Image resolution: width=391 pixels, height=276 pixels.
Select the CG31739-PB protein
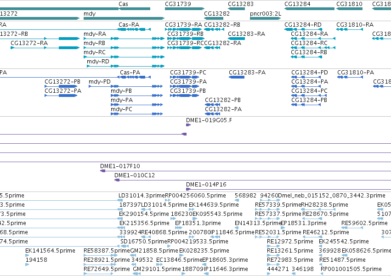[x=185, y=96]
